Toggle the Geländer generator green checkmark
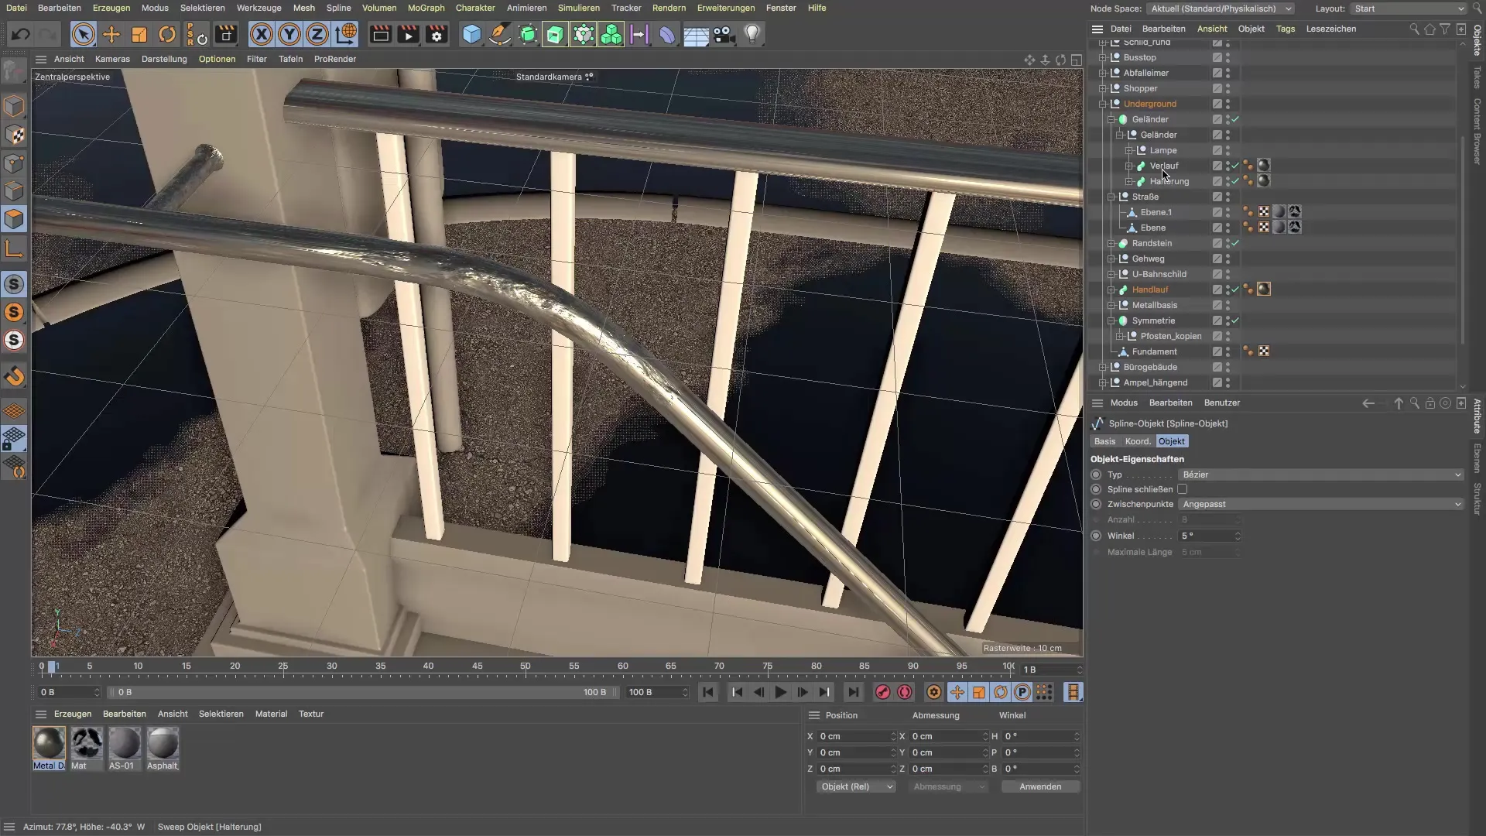This screenshot has height=836, width=1486. click(x=1235, y=119)
